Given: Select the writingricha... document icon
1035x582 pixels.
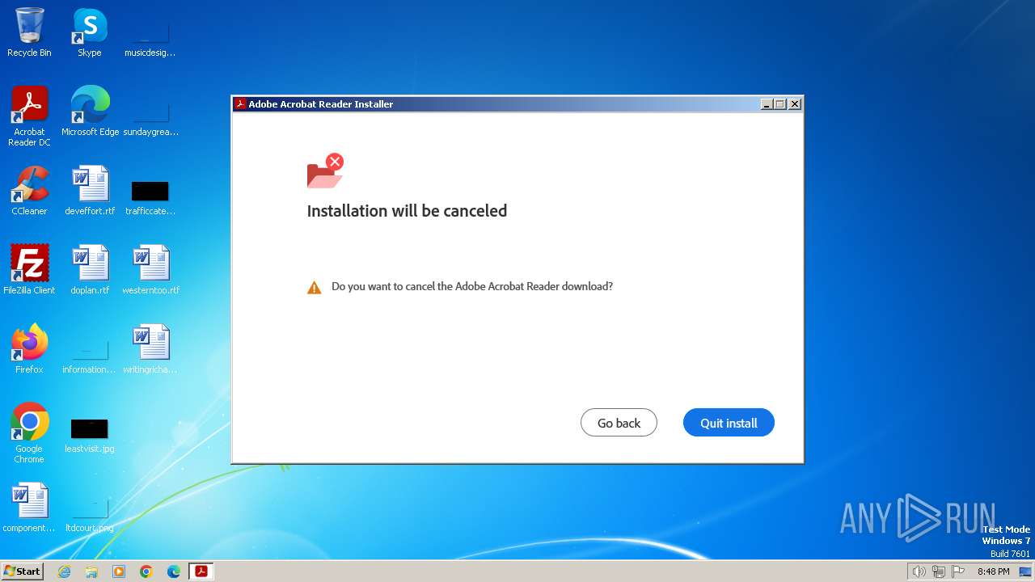Looking at the screenshot, I should (150, 349).
